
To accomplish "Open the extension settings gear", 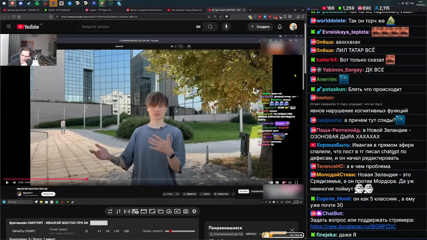I will [x=194, y=211].
